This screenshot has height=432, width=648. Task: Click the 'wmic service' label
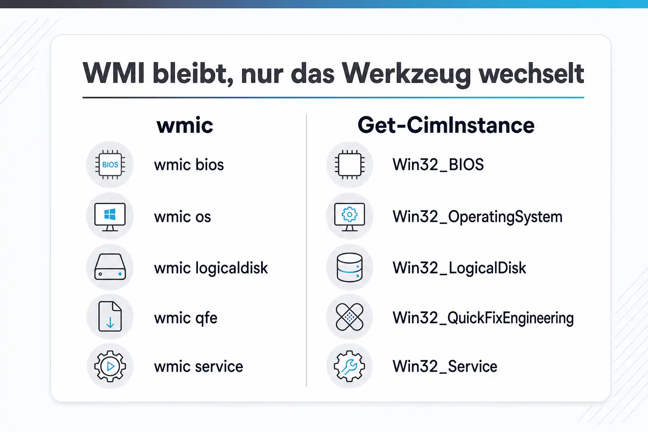[199, 366]
